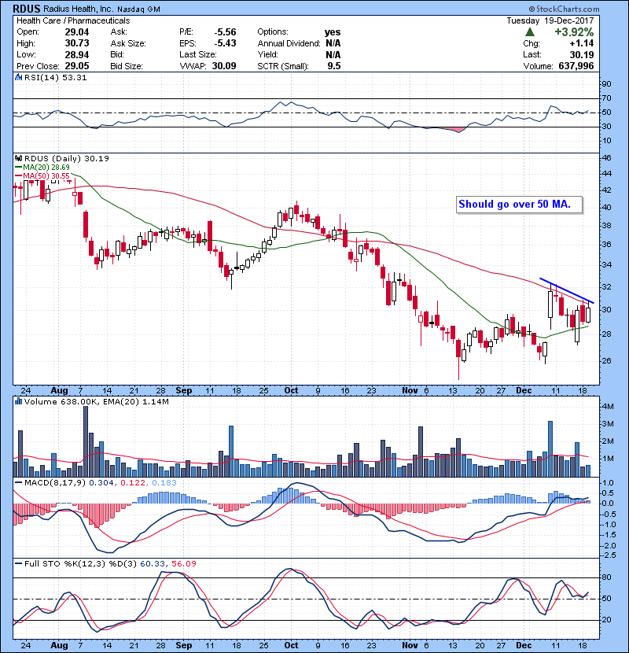629x653 pixels.
Task: Click the Annual Dividend label
Action: tap(289, 43)
